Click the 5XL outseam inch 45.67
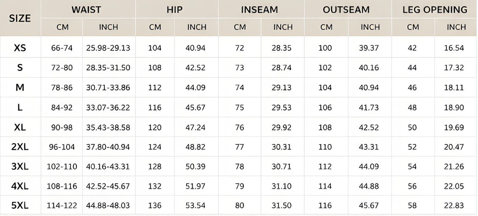The width and height of the screenshot is (478, 216). point(369,205)
